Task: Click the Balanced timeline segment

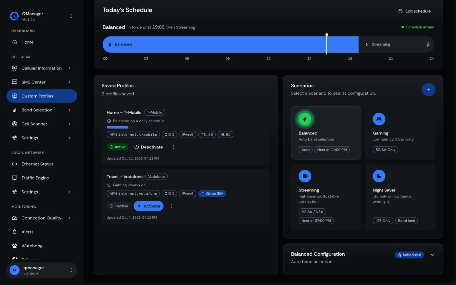Action: [x=230, y=44]
